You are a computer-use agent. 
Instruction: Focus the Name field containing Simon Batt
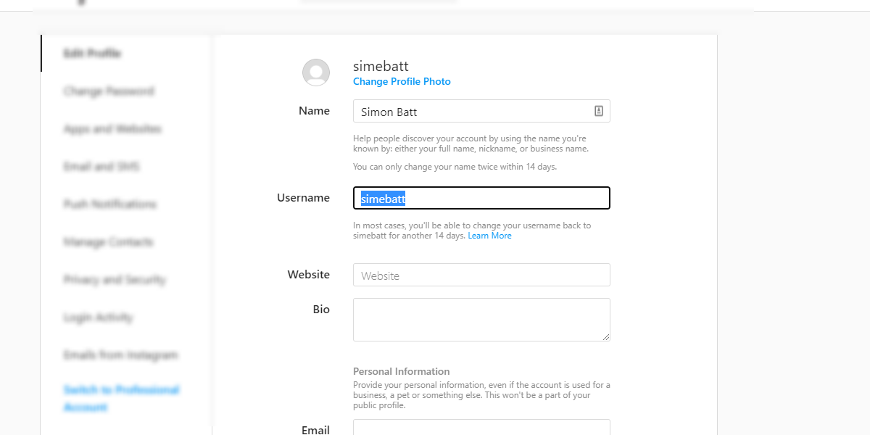coord(471,112)
